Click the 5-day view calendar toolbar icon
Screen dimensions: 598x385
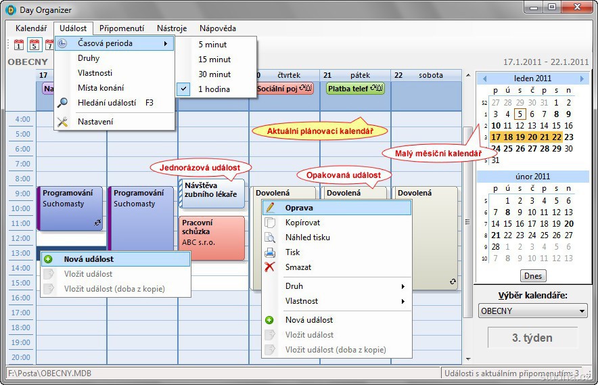[33, 45]
